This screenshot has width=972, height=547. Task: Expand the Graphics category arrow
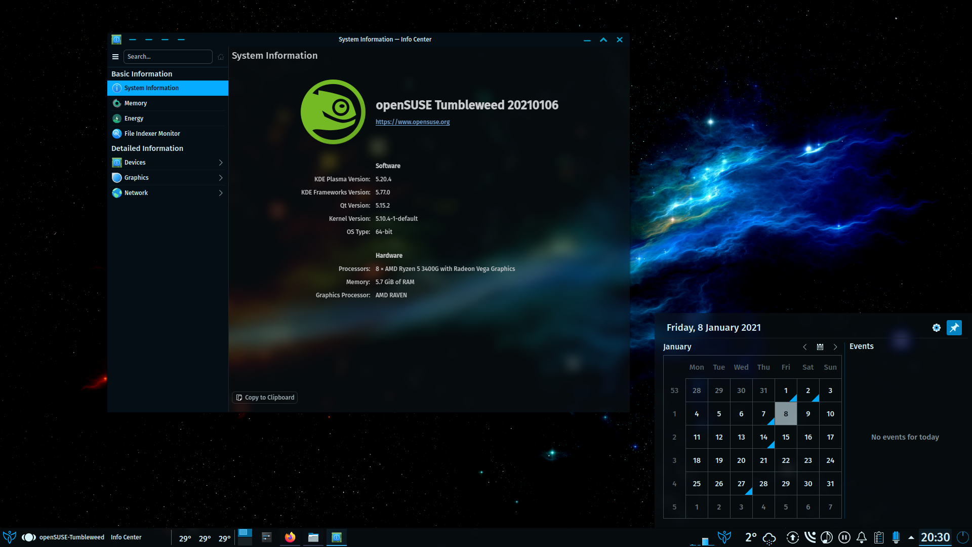pos(221,178)
